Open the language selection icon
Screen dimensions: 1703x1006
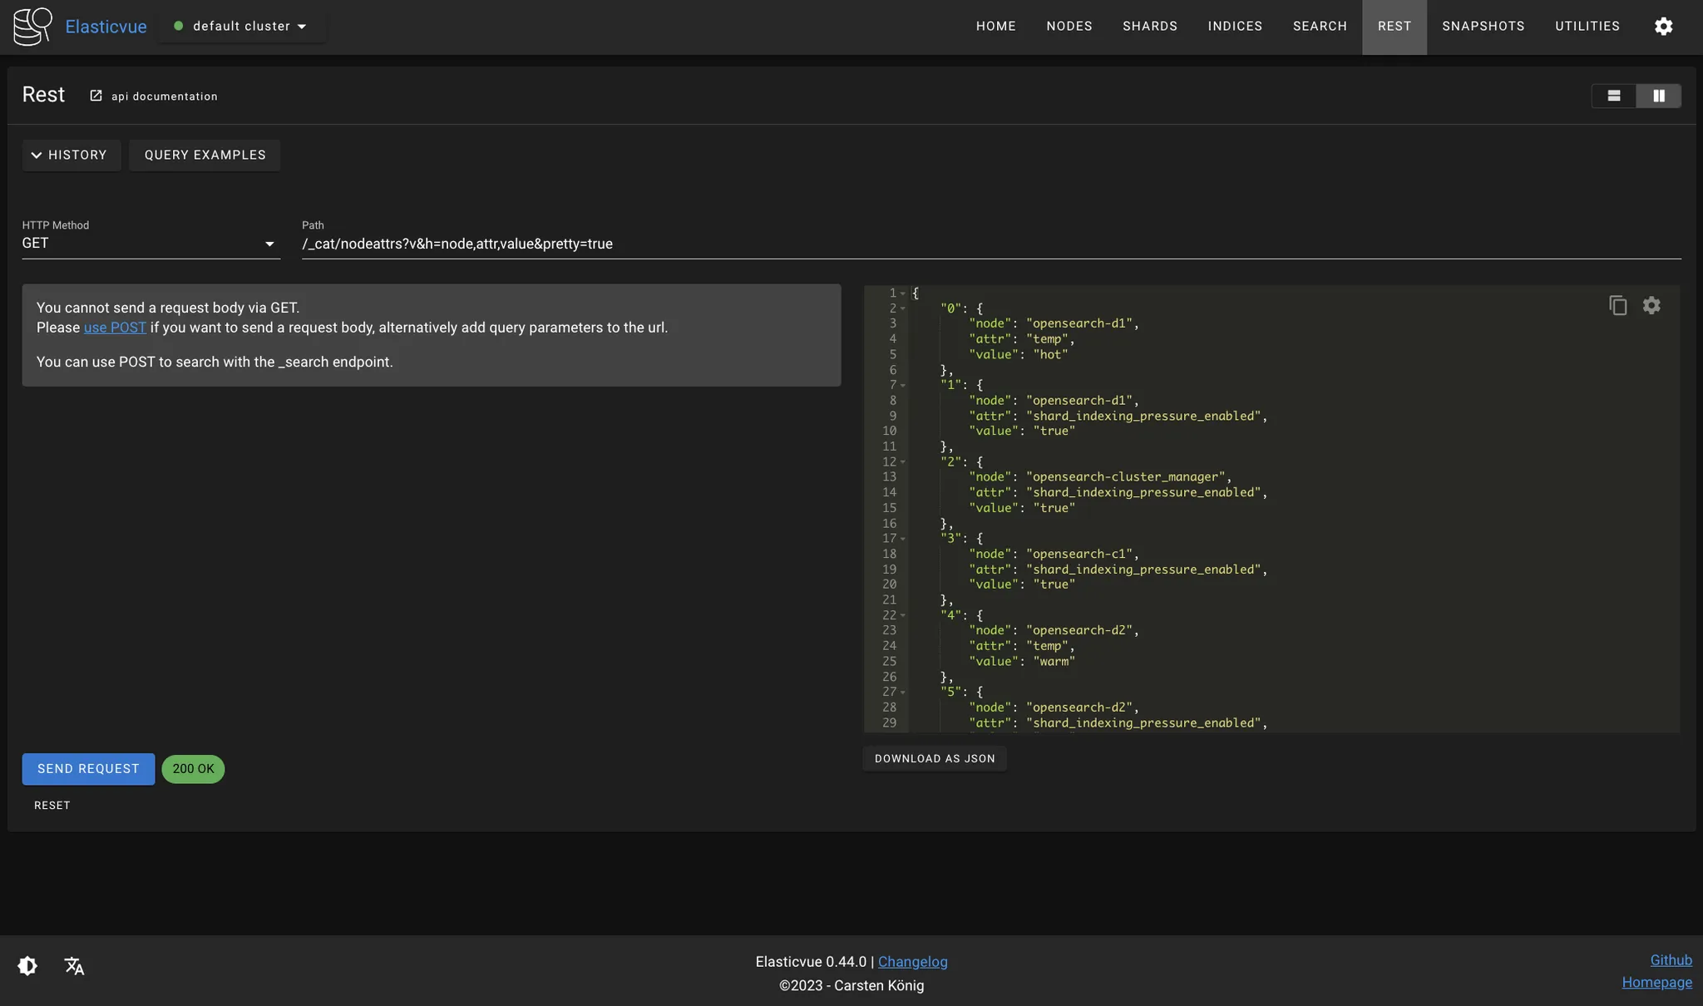[74, 965]
